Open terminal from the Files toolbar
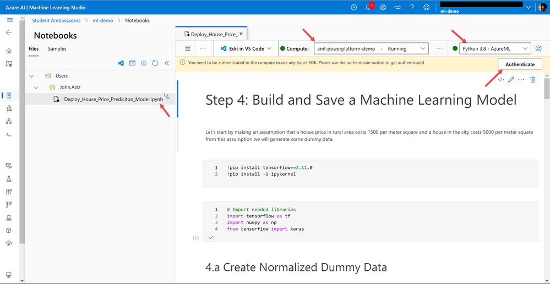 click(x=132, y=63)
